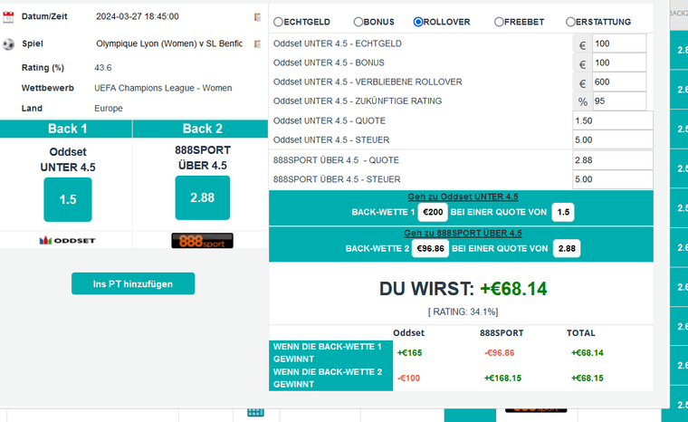The width and height of the screenshot is (688, 422).
Task: Click the Ins PT hinzufügen button
Action: point(133,283)
